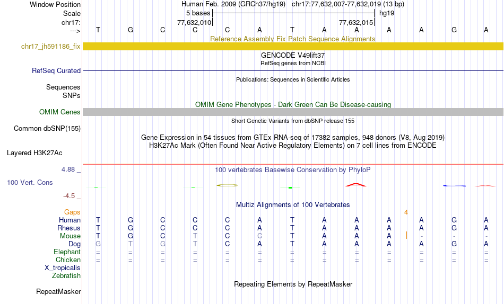Click the GTEx Gene Expression track title
The image size is (504, 304).
(293, 137)
